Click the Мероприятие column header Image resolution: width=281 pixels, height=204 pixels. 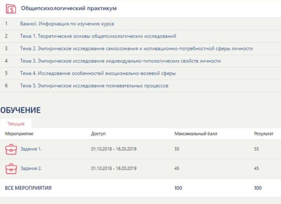[x=19, y=134]
